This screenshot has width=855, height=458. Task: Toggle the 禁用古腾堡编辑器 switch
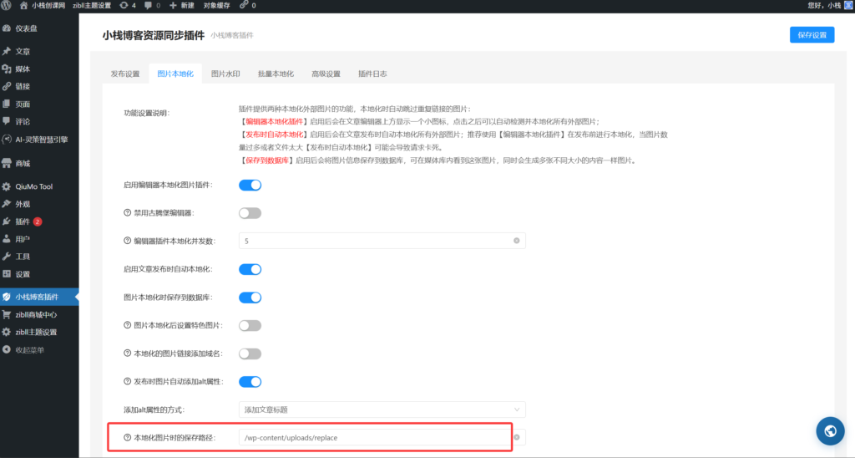250,213
